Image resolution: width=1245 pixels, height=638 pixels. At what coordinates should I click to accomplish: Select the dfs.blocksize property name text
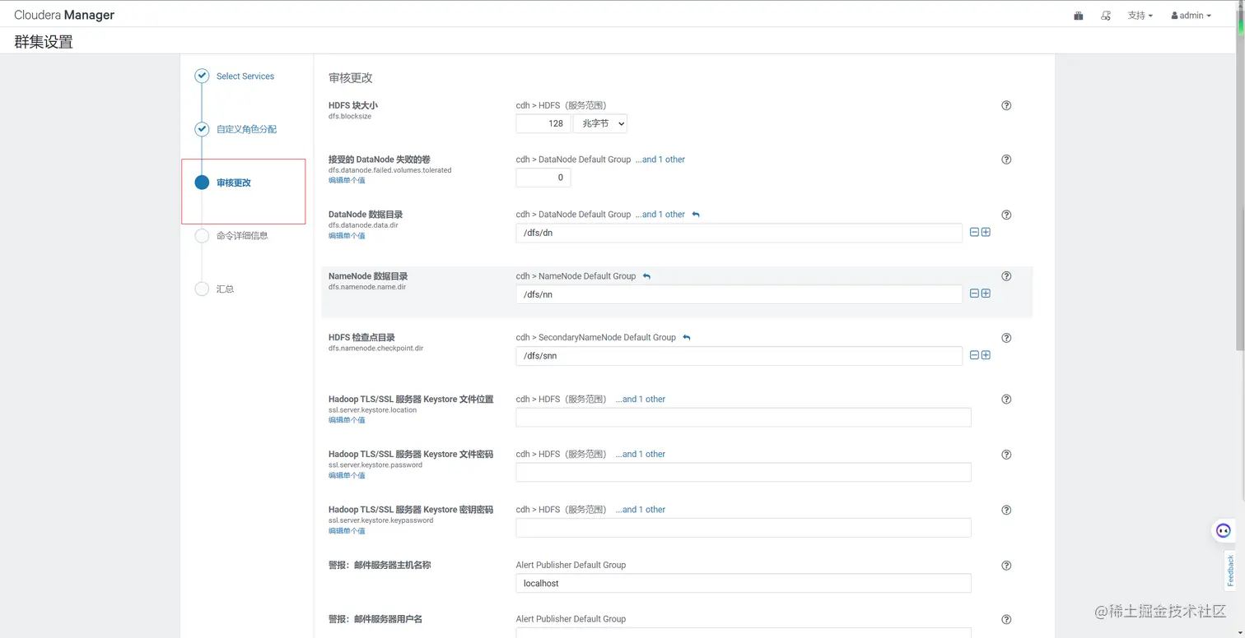350,117
